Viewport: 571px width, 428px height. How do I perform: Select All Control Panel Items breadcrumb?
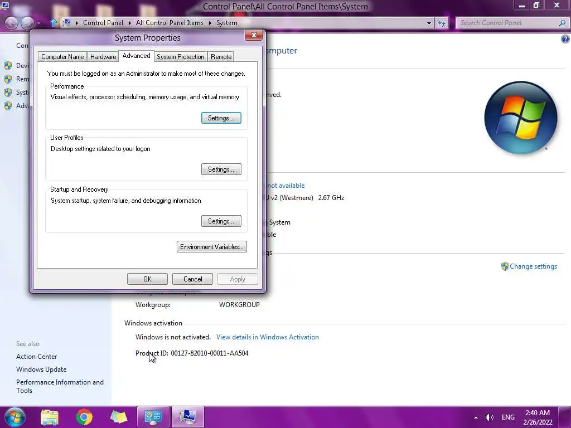pos(170,23)
